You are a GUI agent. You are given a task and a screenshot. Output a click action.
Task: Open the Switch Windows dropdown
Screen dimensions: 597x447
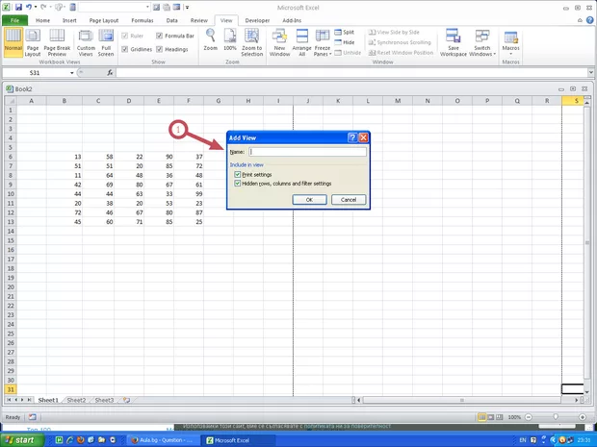pos(480,50)
